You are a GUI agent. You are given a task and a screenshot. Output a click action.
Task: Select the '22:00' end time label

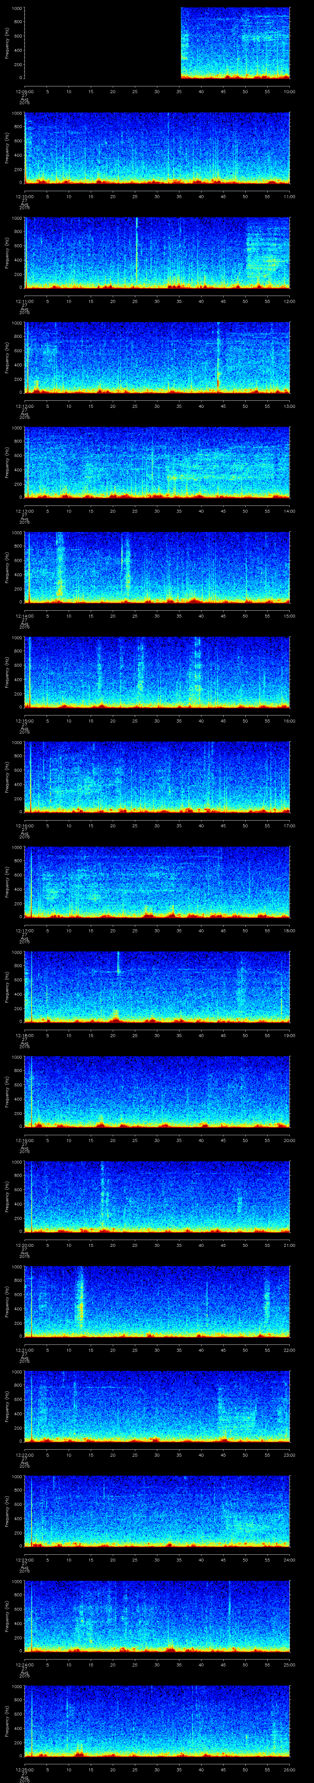point(290,1350)
